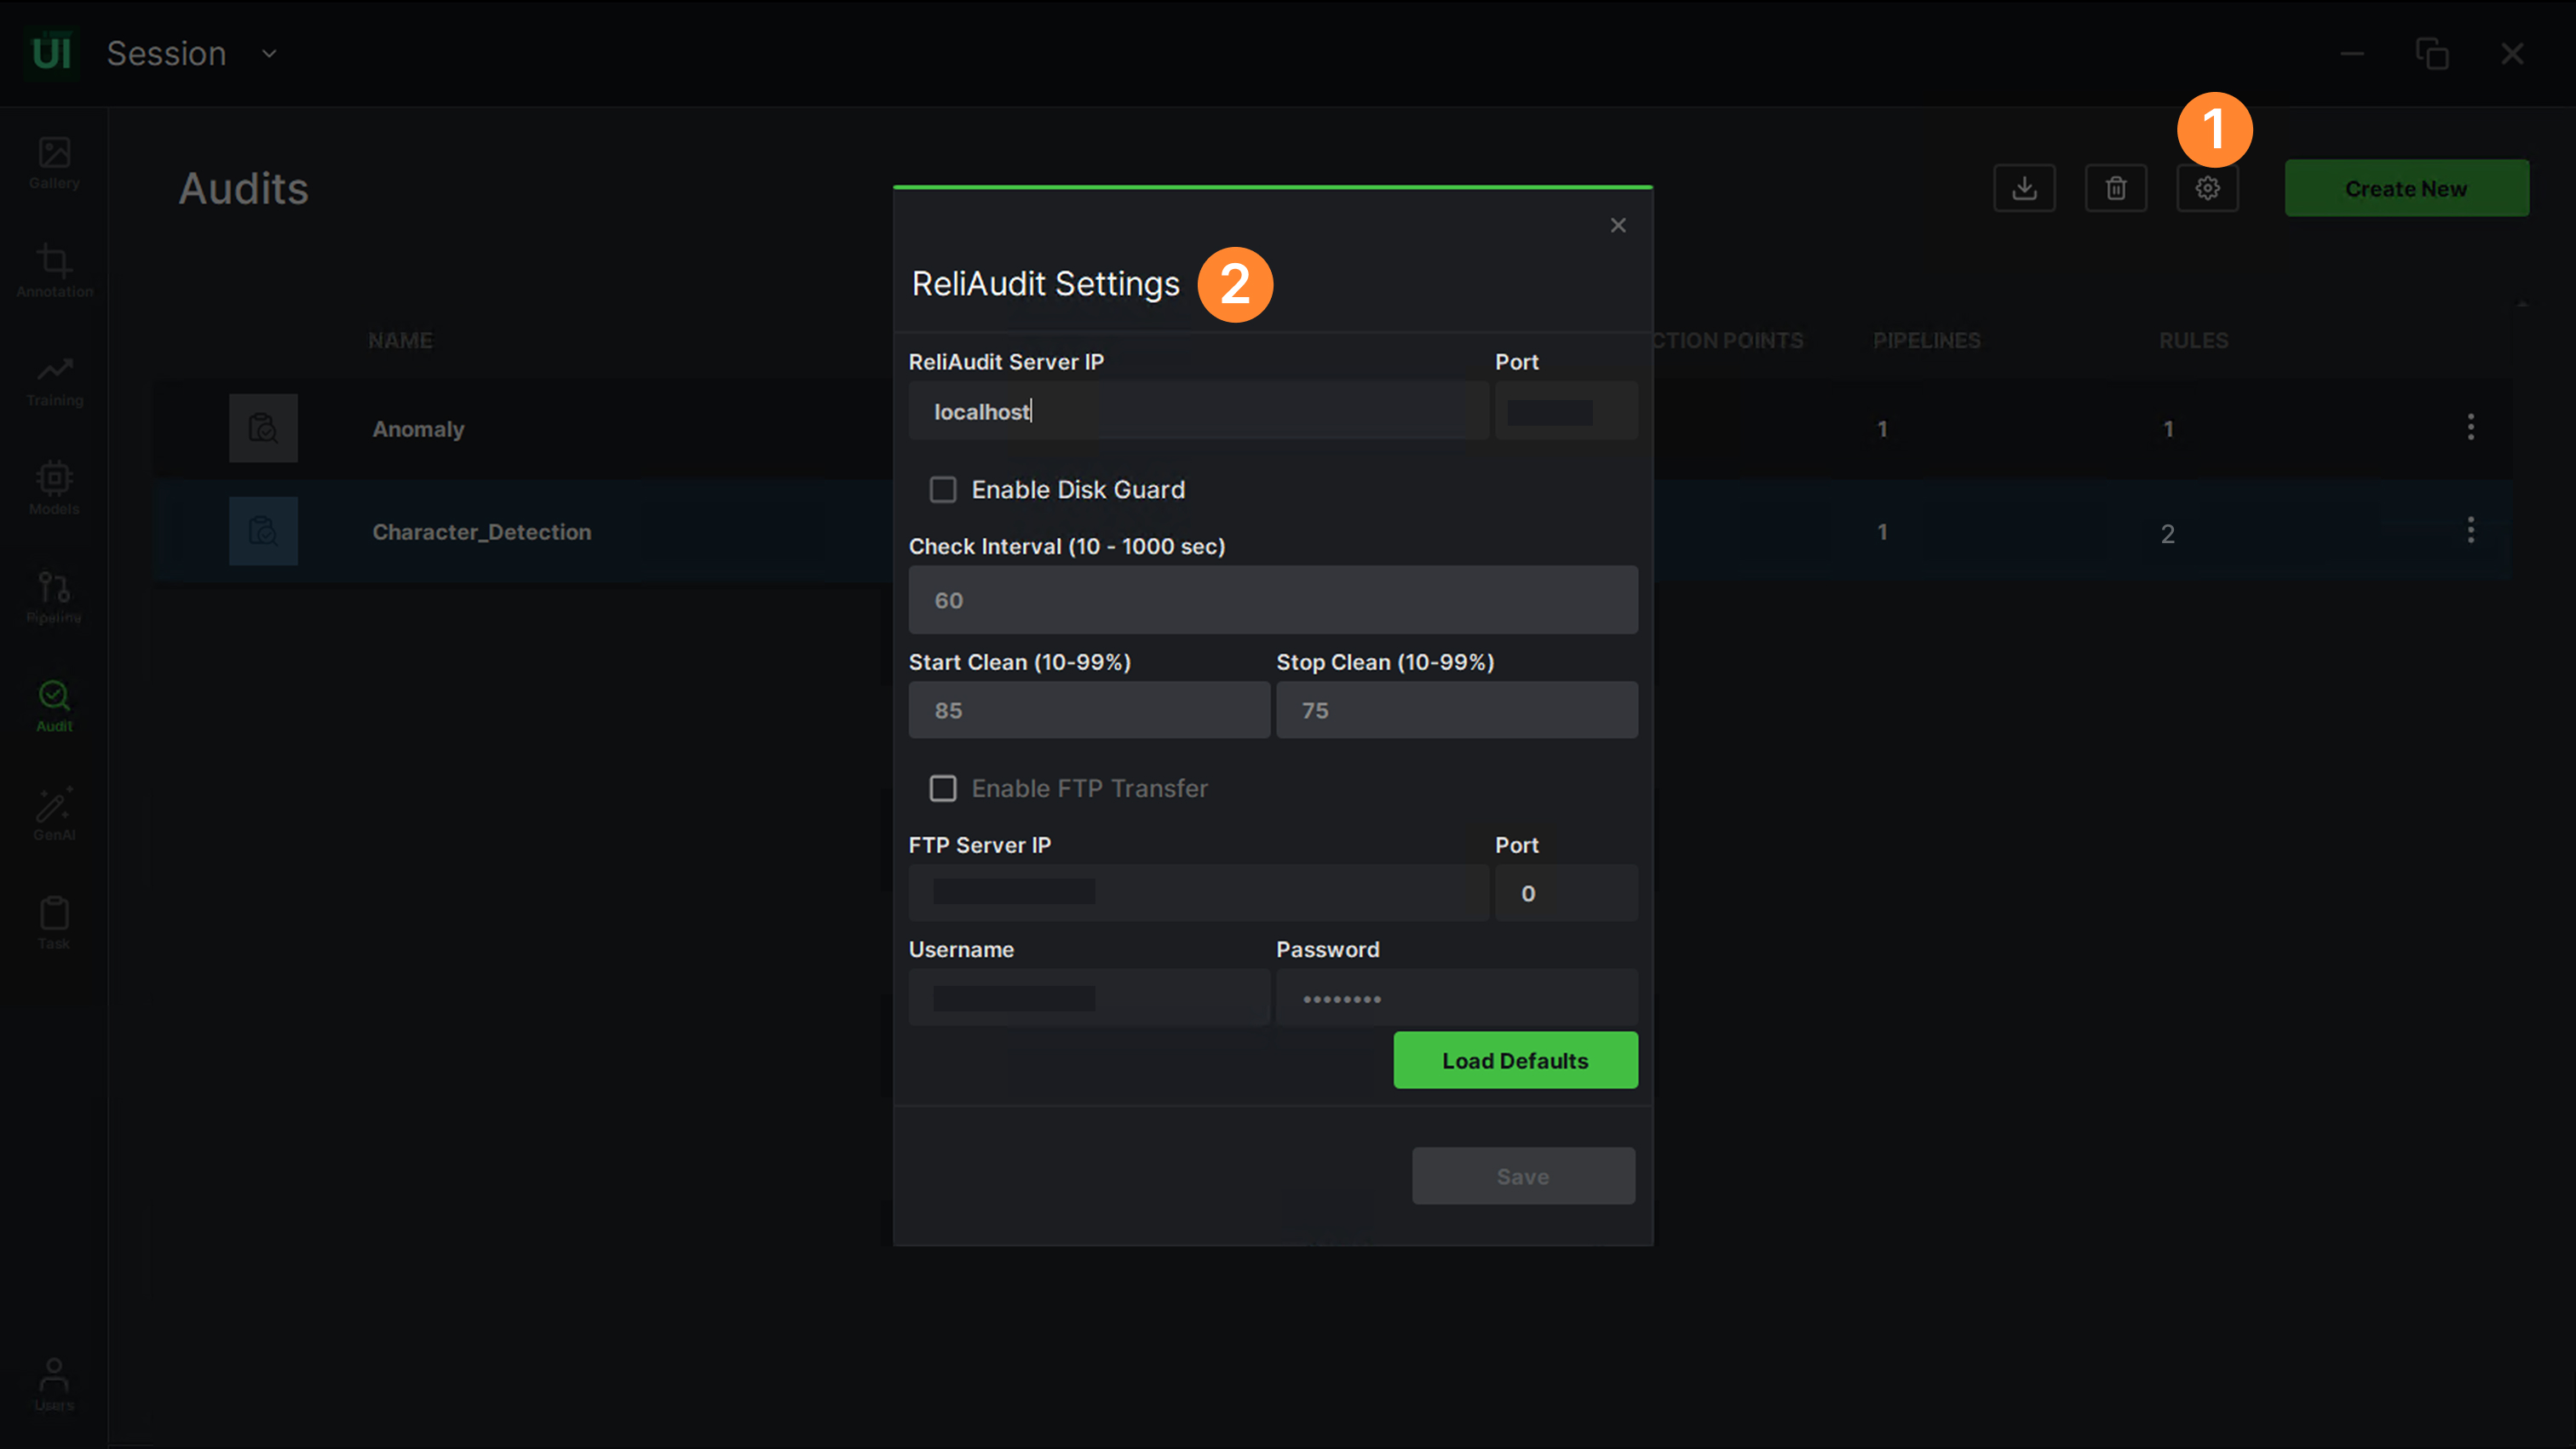Image resolution: width=2576 pixels, height=1449 pixels.
Task: Click the rules count 2 for Character_Detection
Action: [x=2167, y=533]
